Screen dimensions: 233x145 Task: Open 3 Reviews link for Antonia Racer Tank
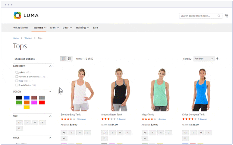[x=121, y=119]
